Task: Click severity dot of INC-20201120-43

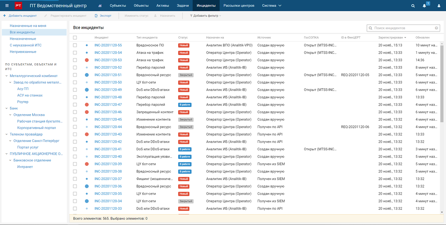Action: (87, 134)
